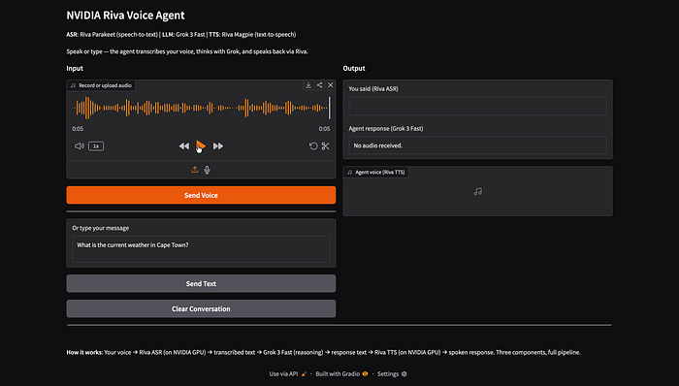
Task: Remove the recorded audio with the X icon
Action: pyautogui.click(x=331, y=85)
